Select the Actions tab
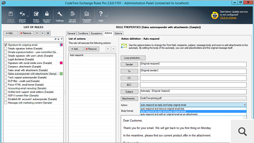This screenshot has width=254, height=143. coord(108,33)
